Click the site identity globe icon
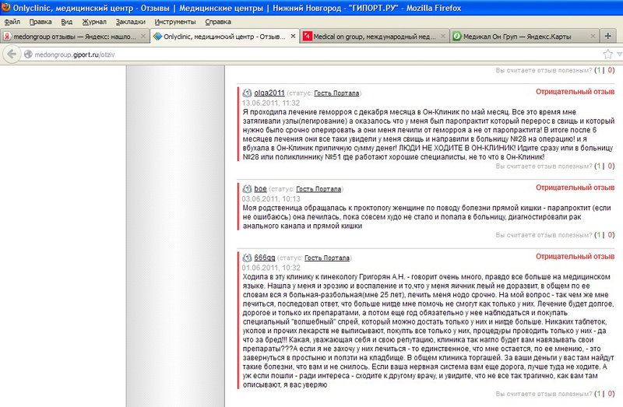Screen dimensions: 623x407 [28, 54]
